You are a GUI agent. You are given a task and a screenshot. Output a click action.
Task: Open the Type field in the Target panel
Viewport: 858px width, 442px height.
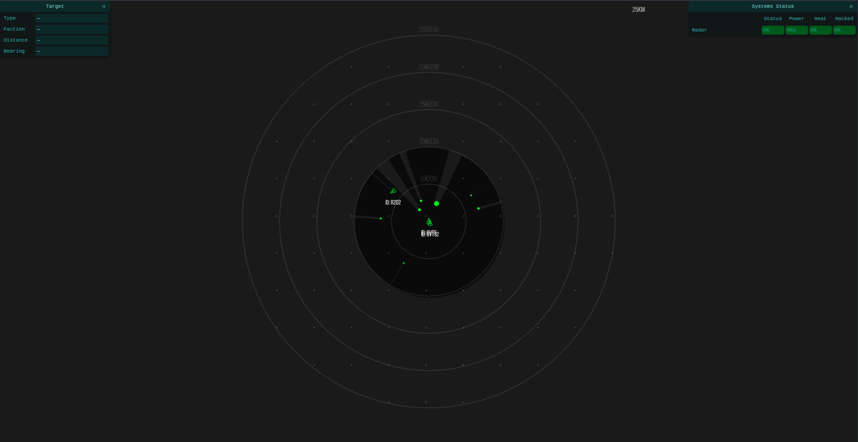point(71,18)
